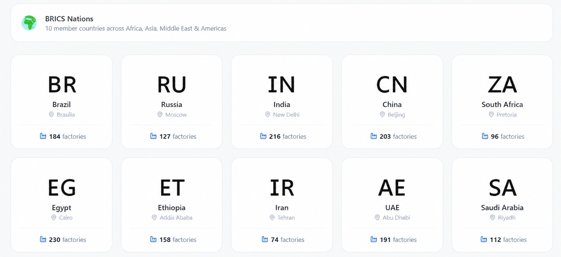Click the location pin next to Riyadh
This screenshot has height=257, width=561.
pyautogui.click(x=492, y=218)
